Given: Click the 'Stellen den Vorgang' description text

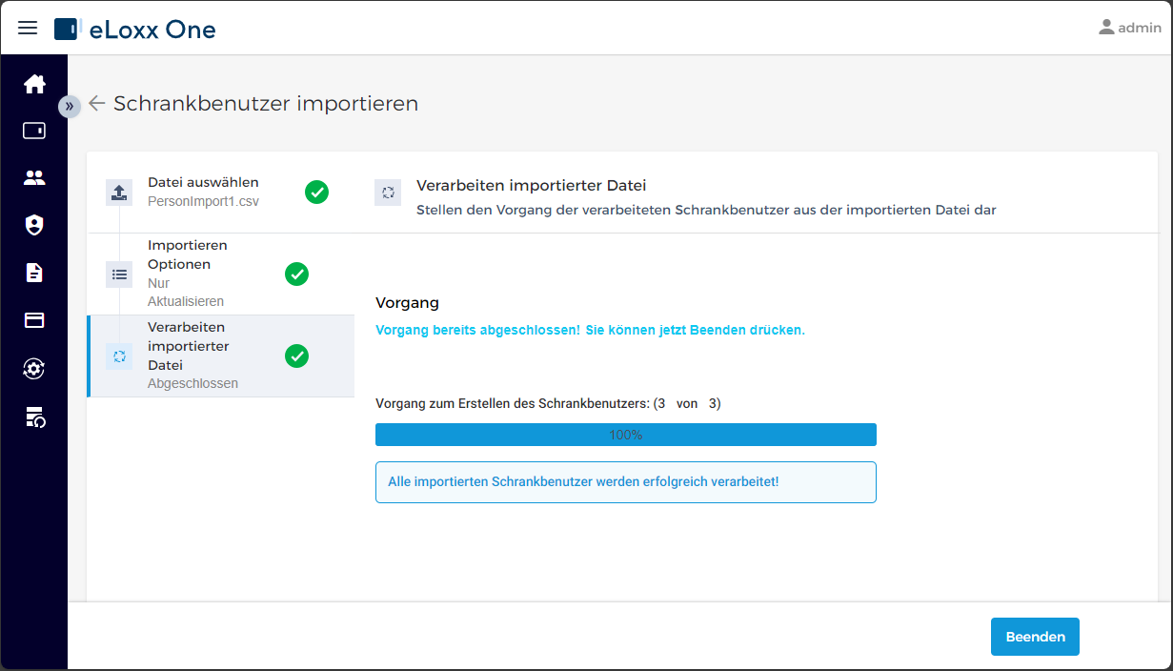Looking at the screenshot, I should pyautogui.click(x=706, y=211).
